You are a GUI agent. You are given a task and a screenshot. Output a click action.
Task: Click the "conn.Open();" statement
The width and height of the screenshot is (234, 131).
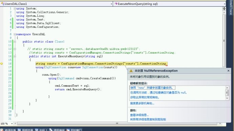(x=52, y=75)
